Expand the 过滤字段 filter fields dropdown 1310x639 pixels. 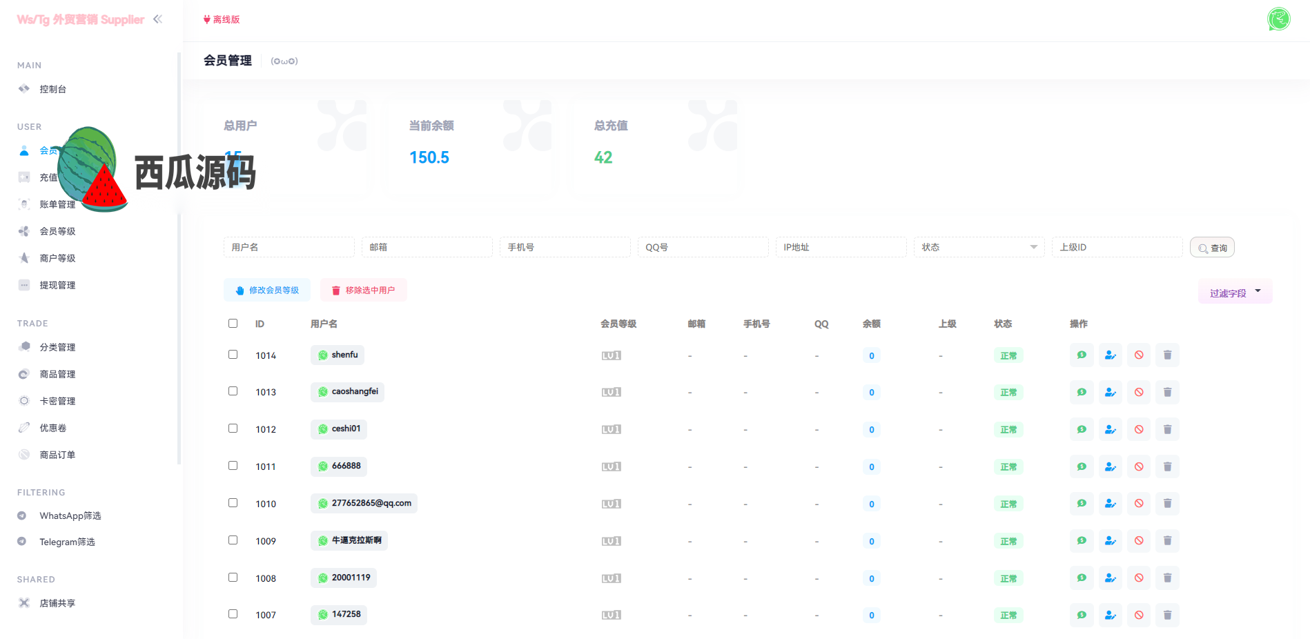(1235, 293)
